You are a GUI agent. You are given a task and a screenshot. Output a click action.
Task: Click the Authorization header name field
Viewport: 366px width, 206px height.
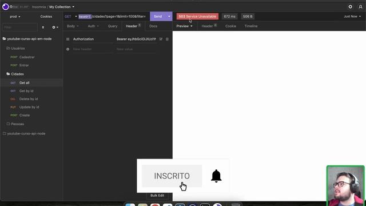pyautogui.click(x=93, y=39)
